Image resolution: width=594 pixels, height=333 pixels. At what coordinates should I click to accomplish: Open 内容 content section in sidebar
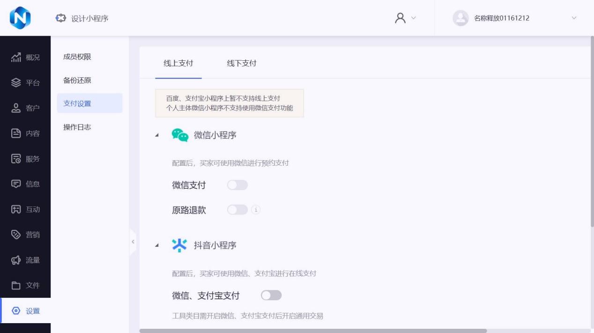(25, 133)
